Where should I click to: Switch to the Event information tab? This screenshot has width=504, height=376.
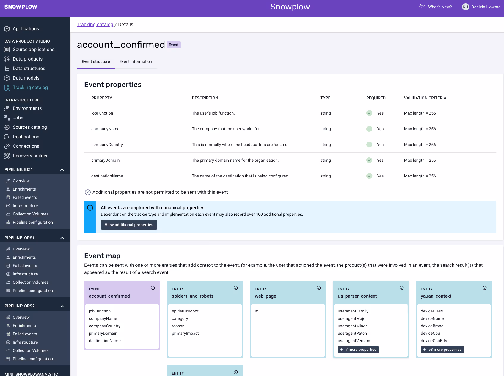[x=136, y=62]
